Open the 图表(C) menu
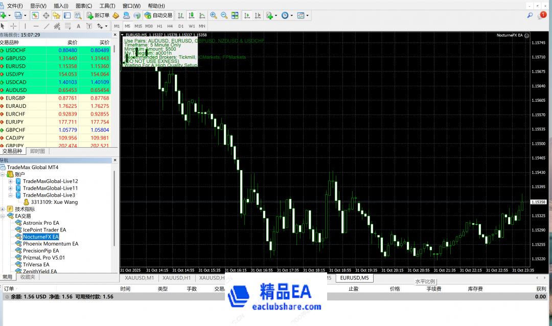This screenshot has height=326, width=552. [x=82, y=6]
